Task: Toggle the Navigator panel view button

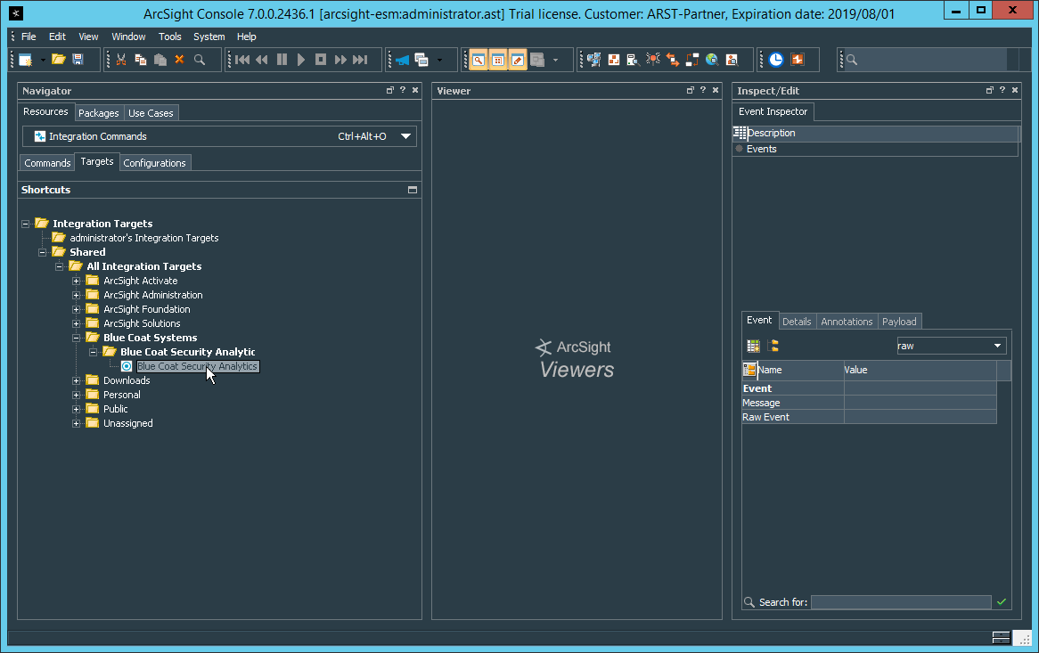Action: 389,91
